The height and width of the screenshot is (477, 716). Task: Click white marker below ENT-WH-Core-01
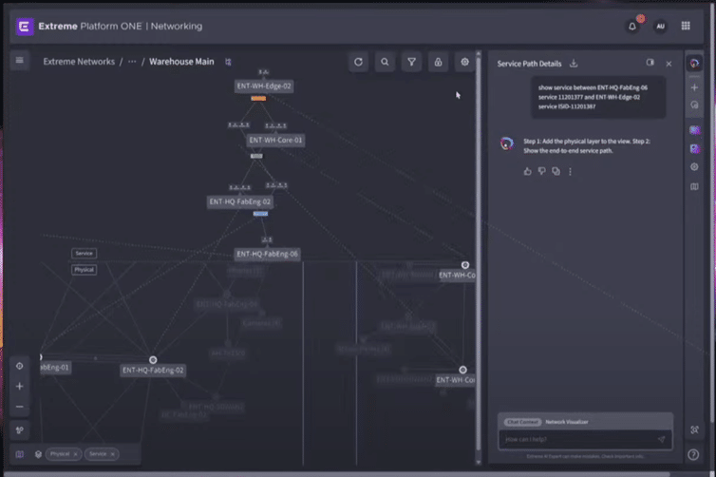[x=256, y=156]
